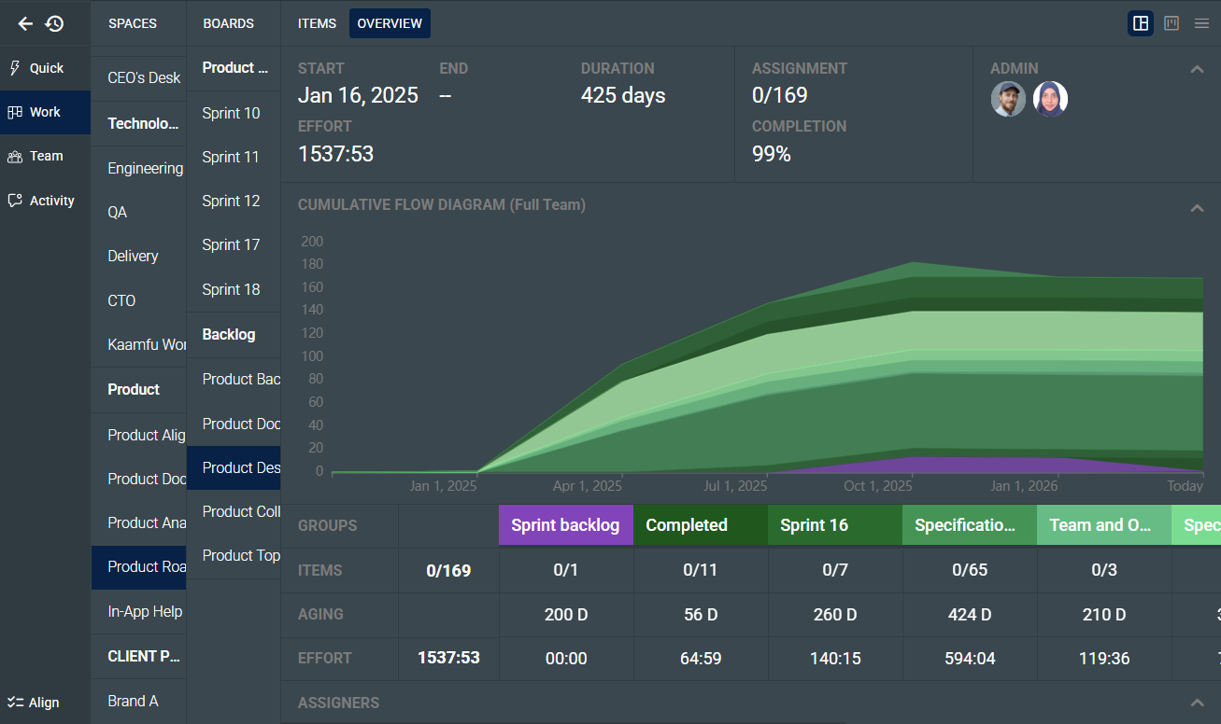Switch to the Items tab

[x=317, y=23]
